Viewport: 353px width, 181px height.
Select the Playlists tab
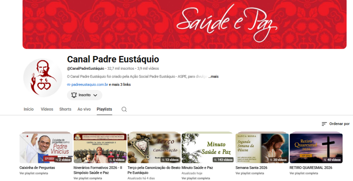click(x=104, y=109)
